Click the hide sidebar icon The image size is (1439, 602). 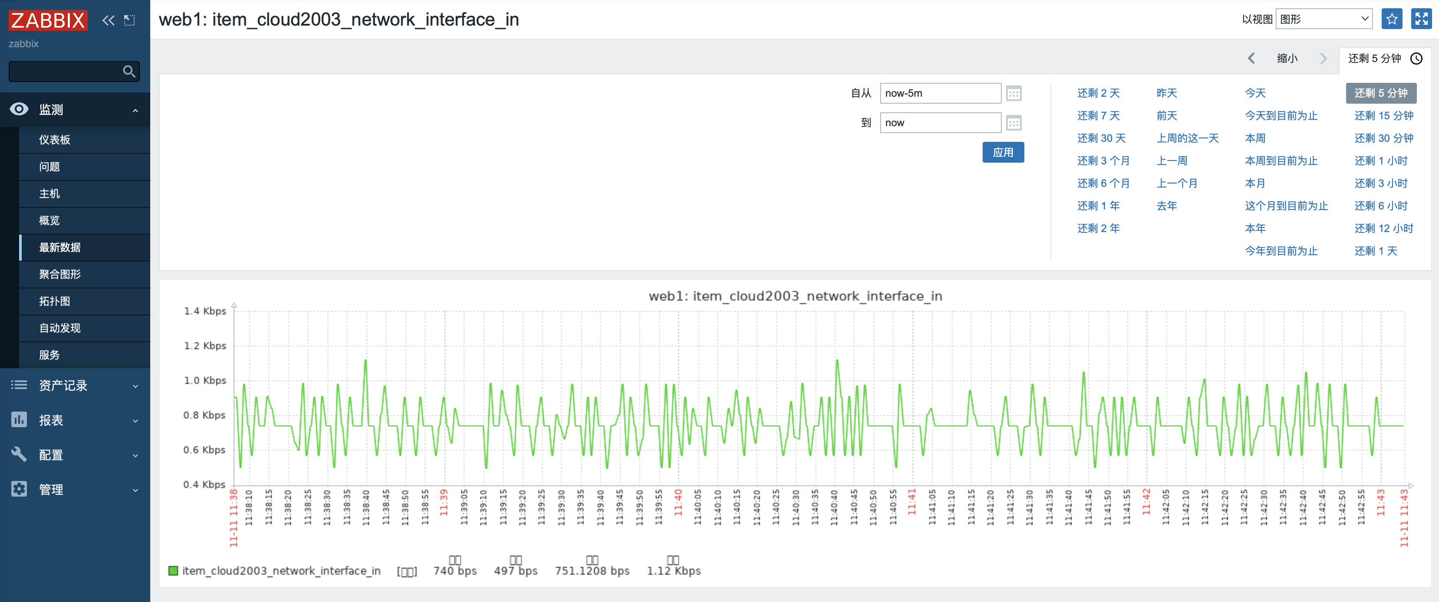coord(129,21)
